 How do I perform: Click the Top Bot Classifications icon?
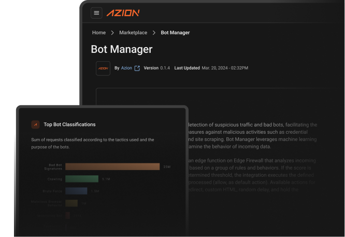pos(35,124)
